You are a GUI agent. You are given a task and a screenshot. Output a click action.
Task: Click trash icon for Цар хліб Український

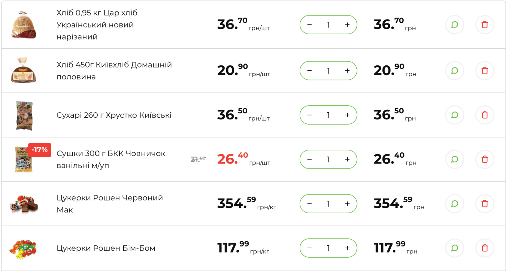pos(485,25)
